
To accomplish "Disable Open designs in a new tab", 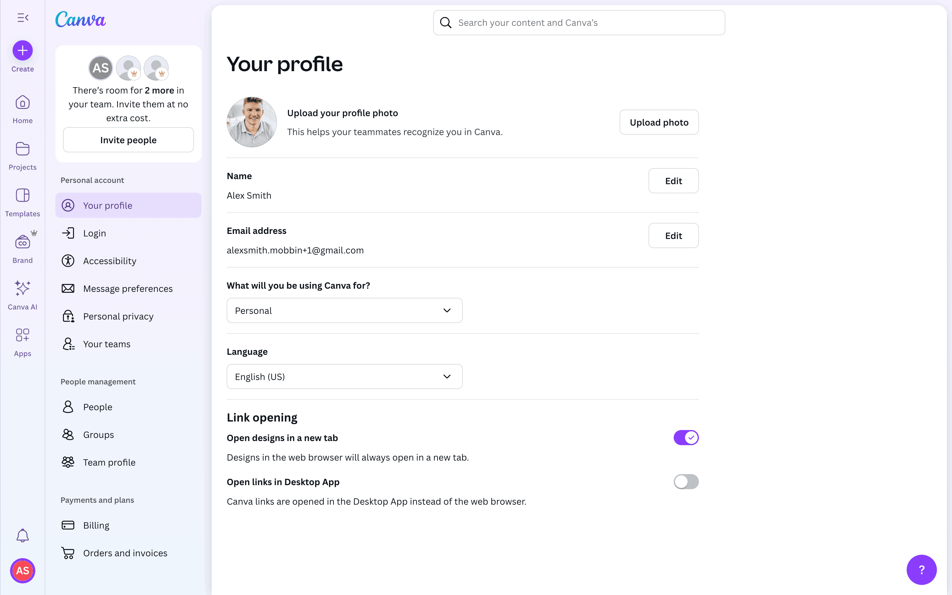I will coord(686,438).
